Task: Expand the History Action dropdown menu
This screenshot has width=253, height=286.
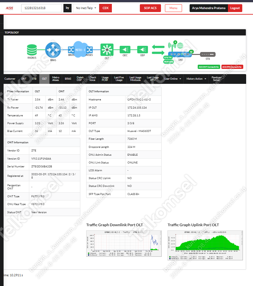Action: point(196,79)
